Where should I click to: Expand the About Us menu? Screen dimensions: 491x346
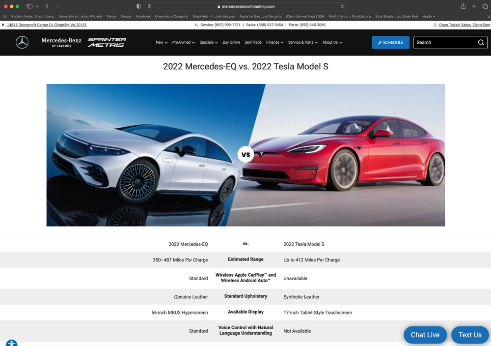[332, 43]
